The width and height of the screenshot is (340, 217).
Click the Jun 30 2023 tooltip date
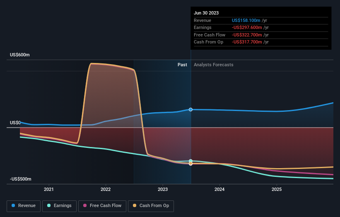point(206,13)
